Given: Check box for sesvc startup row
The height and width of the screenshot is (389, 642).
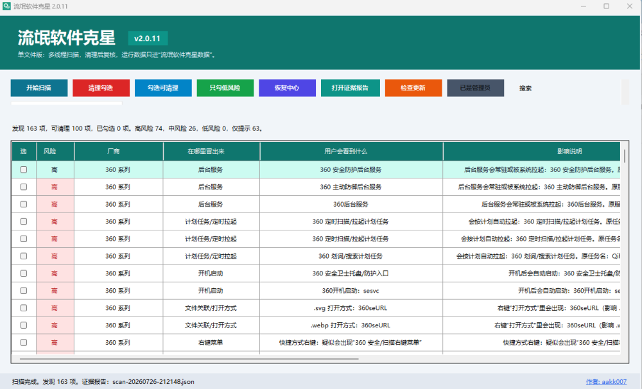Looking at the screenshot, I should click(24, 290).
